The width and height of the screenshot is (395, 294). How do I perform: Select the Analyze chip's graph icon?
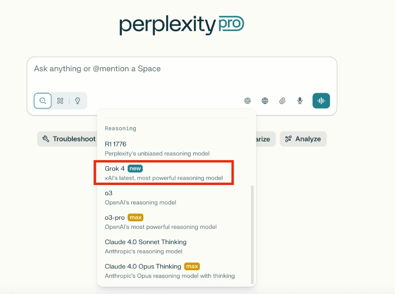(288, 139)
